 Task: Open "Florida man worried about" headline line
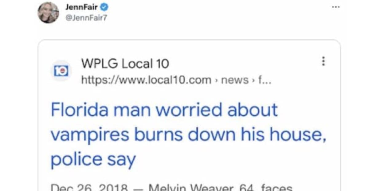coord(164,110)
